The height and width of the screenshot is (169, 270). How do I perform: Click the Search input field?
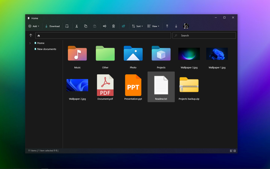(x=204, y=35)
